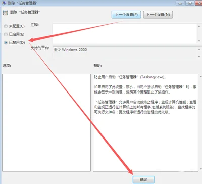Click the policy setting icon beside the heading
The height and width of the screenshot is (184, 202).
[x=6, y=13]
